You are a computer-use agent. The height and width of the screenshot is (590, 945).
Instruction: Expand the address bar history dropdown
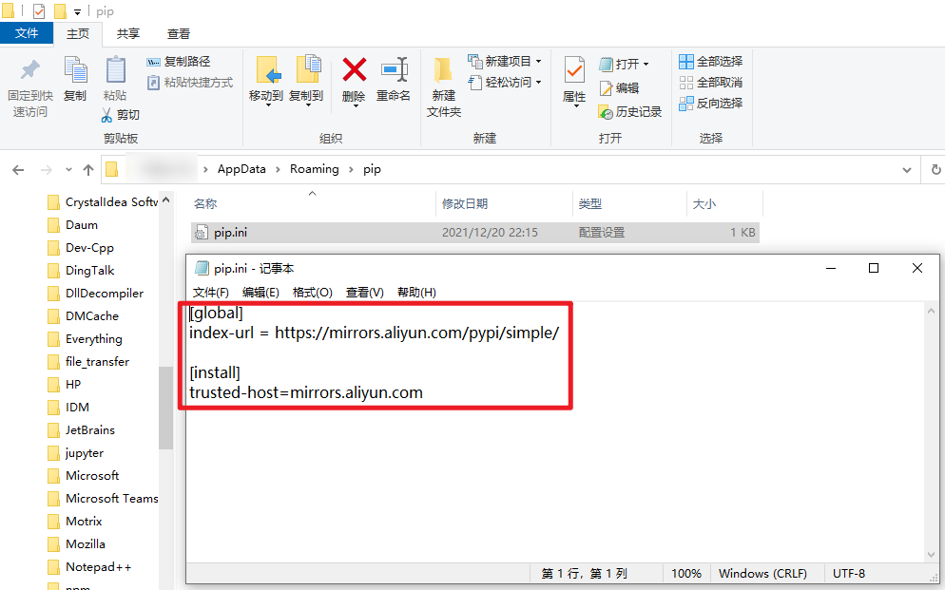click(x=906, y=170)
